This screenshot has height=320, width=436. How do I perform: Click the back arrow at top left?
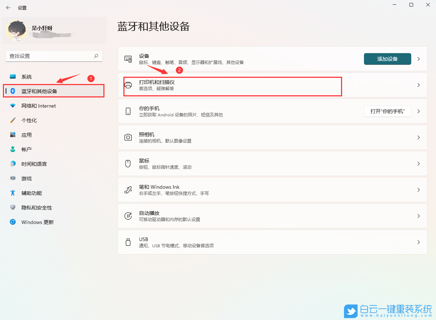[x=8, y=7]
